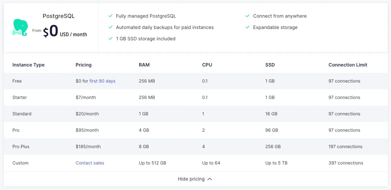Click the Hide pricing label
391x190 pixels.
191,179
